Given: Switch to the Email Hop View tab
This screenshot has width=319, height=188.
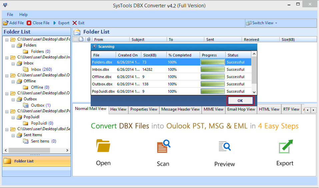Looking at the screenshot, I should pyautogui.click(x=241, y=110).
